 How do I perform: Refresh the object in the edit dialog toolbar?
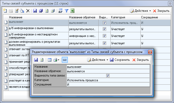pos(42,60)
